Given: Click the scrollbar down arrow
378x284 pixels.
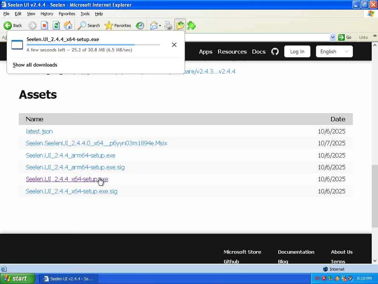Looking at the screenshot, I should click(x=375, y=261).
